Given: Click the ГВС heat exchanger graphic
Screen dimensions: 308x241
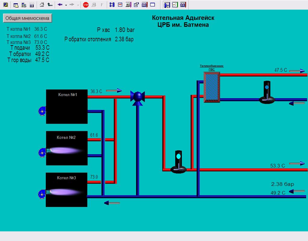Looking at the screenshot, I should (212, 87).
